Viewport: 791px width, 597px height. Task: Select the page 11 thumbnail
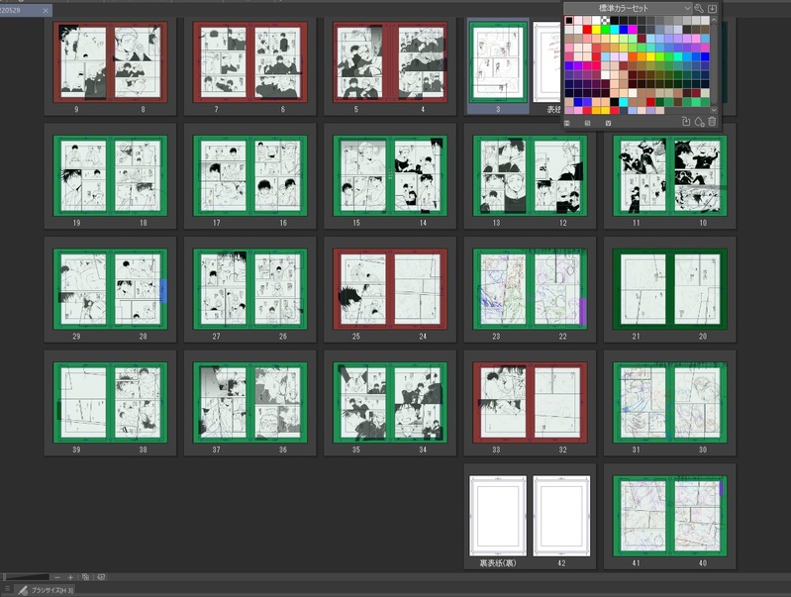(x=643, y=175)
